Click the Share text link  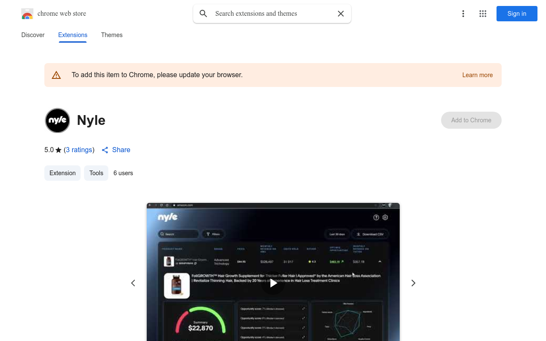pyautogui.click(x=121, y=150)
